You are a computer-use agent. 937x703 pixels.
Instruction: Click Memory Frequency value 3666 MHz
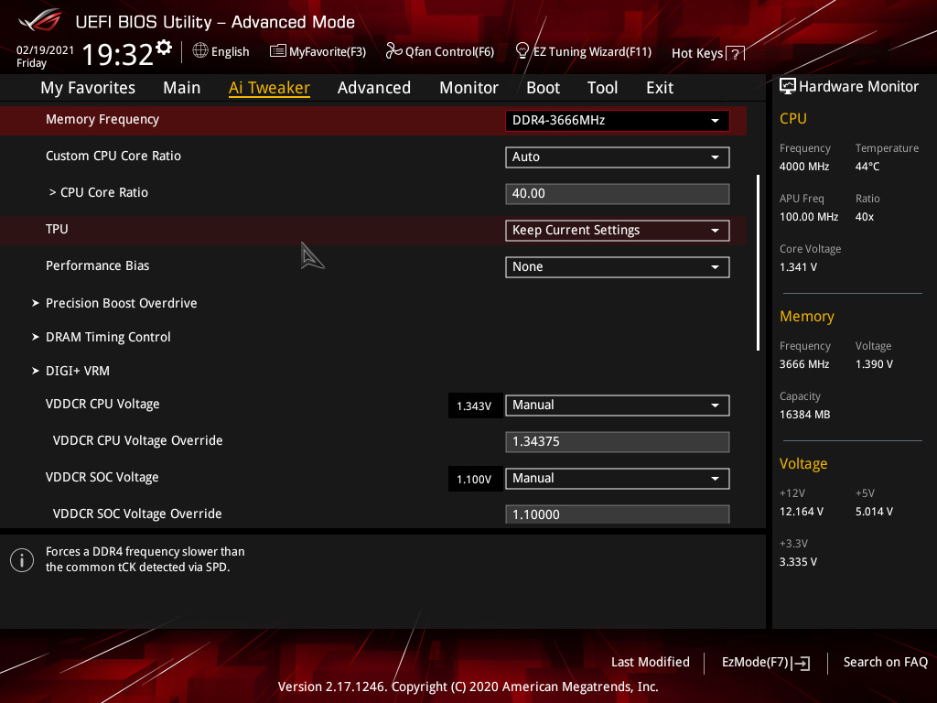804,364
